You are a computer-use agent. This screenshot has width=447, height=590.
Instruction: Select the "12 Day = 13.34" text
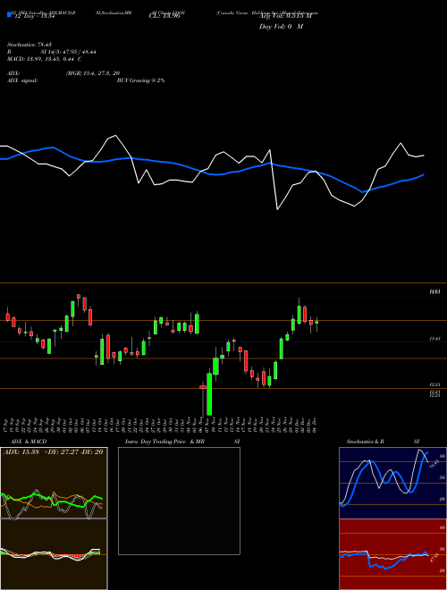pyautogui.click(x=34, y=16)
